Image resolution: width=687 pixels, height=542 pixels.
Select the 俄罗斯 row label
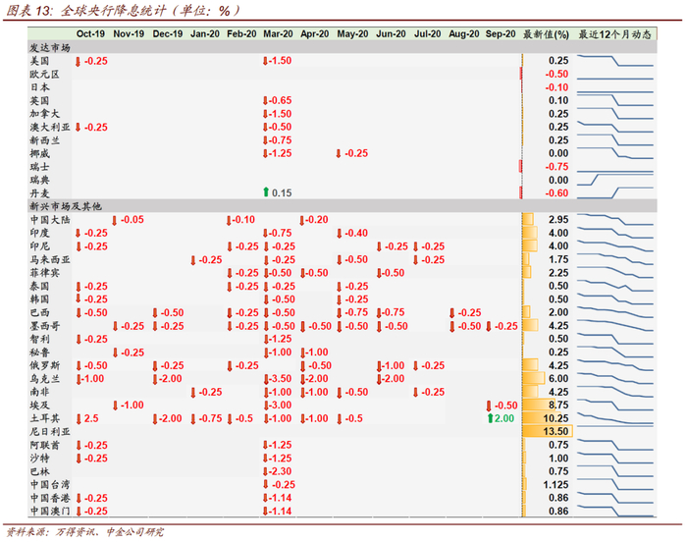[44, 365]
